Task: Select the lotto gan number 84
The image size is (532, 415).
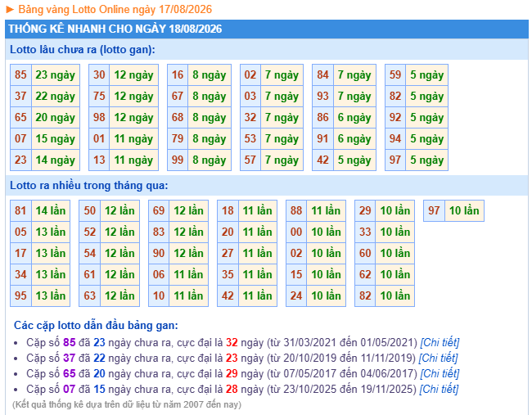Action: pyautogui.click(x=322, y=74)
